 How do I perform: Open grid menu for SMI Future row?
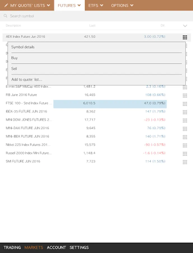click(x=185, y=162)
